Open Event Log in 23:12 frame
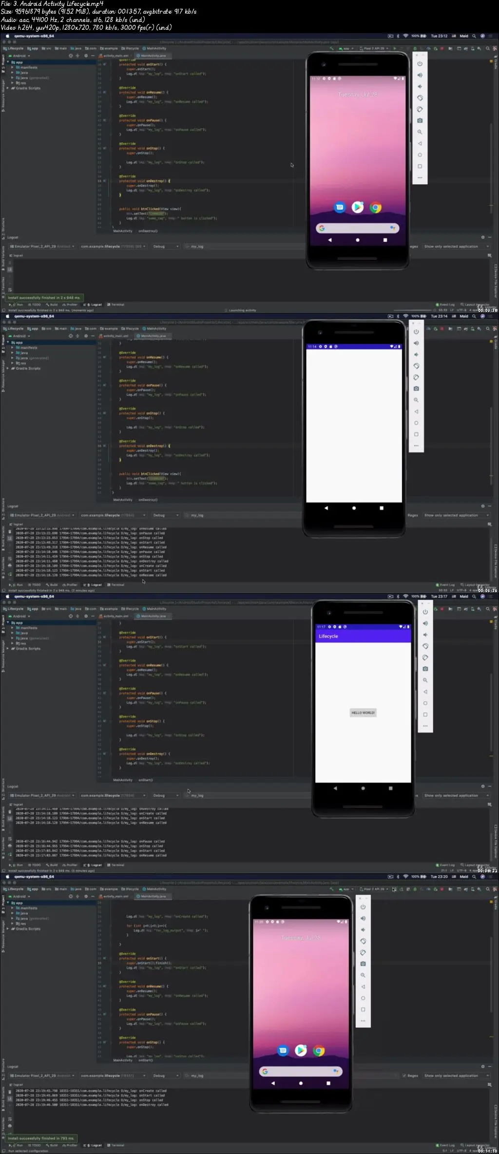The width and height of the screenshot is (499, 1154). 445,305
